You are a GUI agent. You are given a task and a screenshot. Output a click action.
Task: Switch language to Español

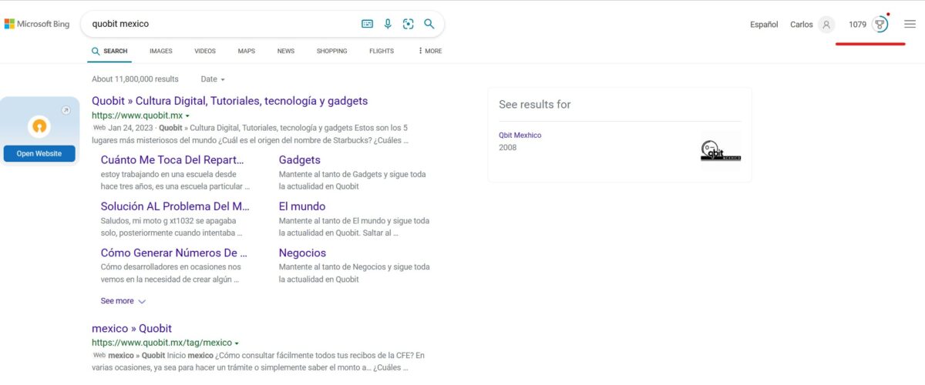point(764,25)
